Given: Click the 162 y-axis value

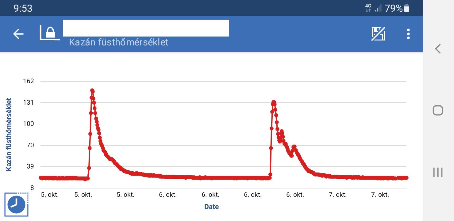Looking at the screenshot, I should click(x=28, y=81).
